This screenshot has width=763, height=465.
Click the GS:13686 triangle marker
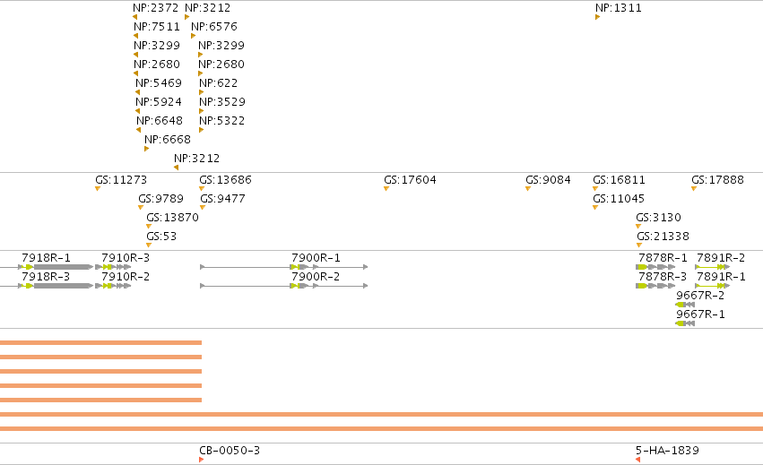tap(202, 189)
